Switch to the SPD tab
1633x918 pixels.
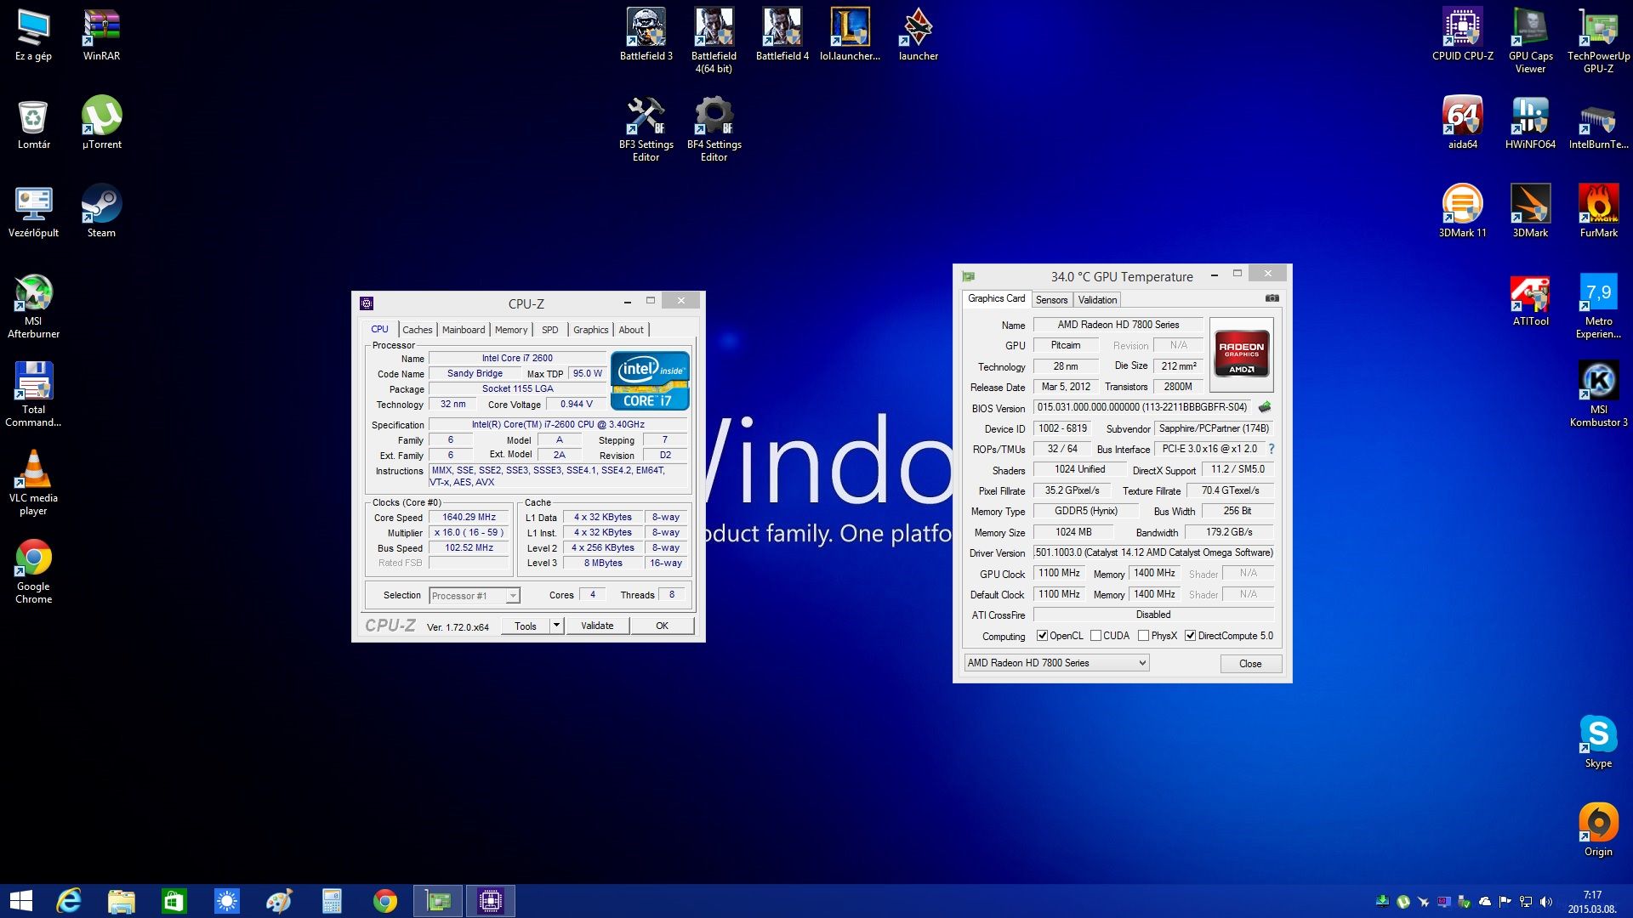pos(550,330)
